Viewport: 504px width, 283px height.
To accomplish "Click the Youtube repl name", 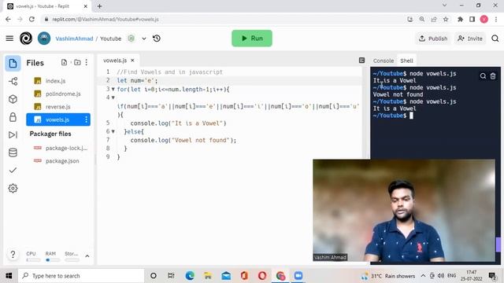I will (110, 39).
